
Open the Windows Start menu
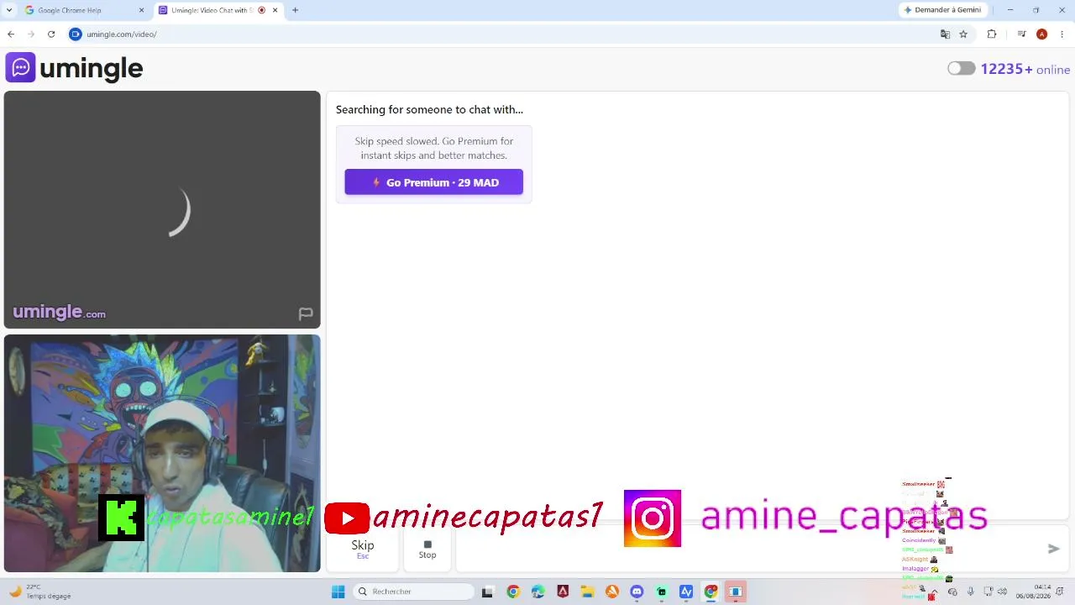(338, 592)
